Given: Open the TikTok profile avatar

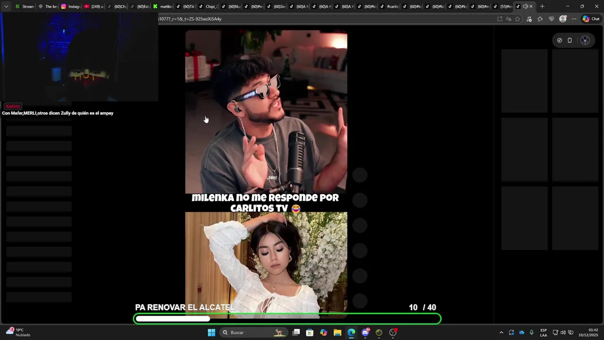Looking at the screenshot, I should [x=585, y=40].
